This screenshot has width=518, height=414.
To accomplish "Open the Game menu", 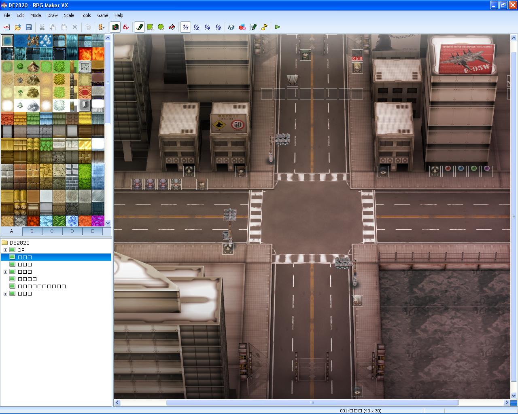I will (x=103, y=15).
